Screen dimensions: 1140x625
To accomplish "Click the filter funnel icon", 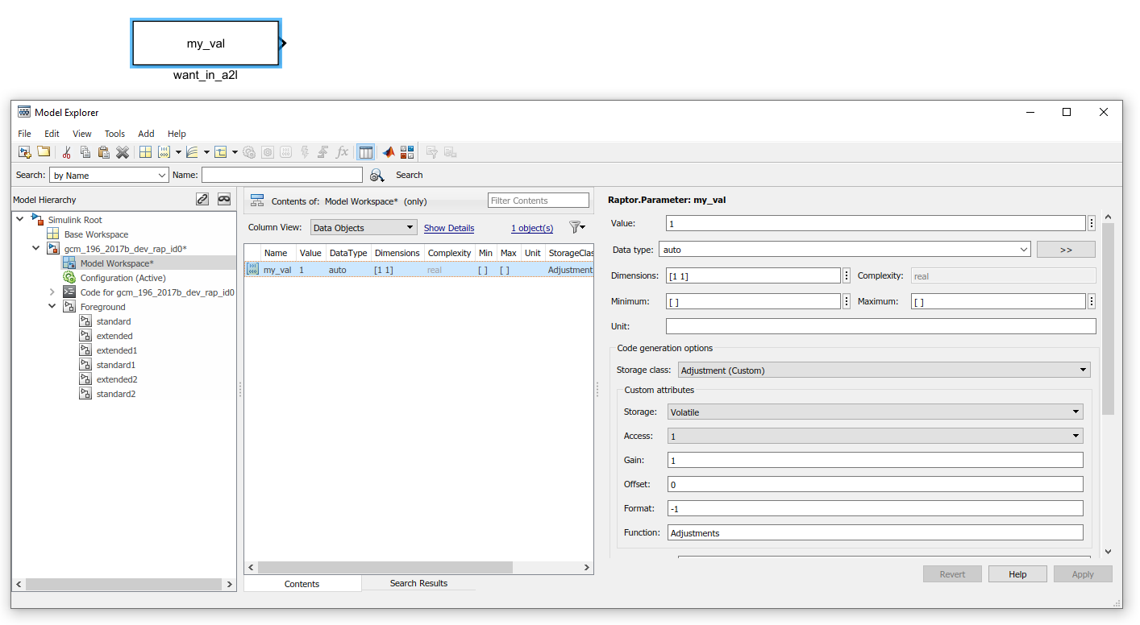I will pyautogui.click(x=576, y=228).
